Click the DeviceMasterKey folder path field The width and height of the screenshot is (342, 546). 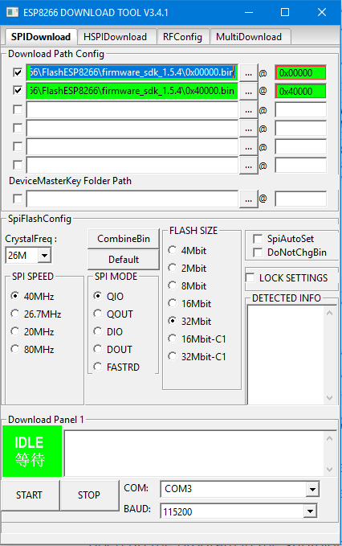click(x=132, y=199)
